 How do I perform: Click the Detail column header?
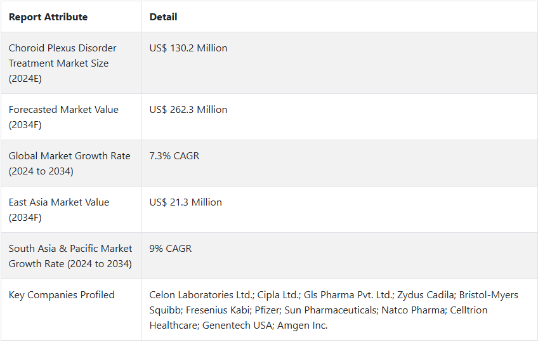point(163,16)
